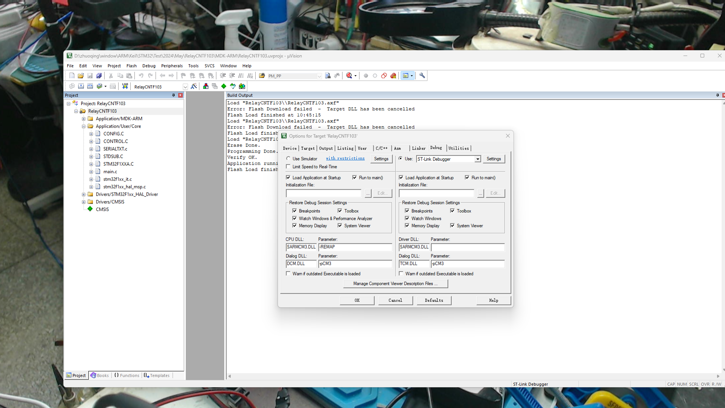Open Options for Target magic wand icon
Image resolution: width=725 pixels, height=408 pixels.
coord(194,86)
